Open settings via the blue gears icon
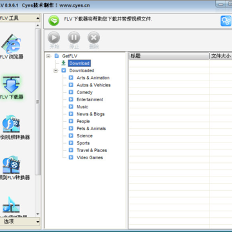 click(x=226, y=21)
